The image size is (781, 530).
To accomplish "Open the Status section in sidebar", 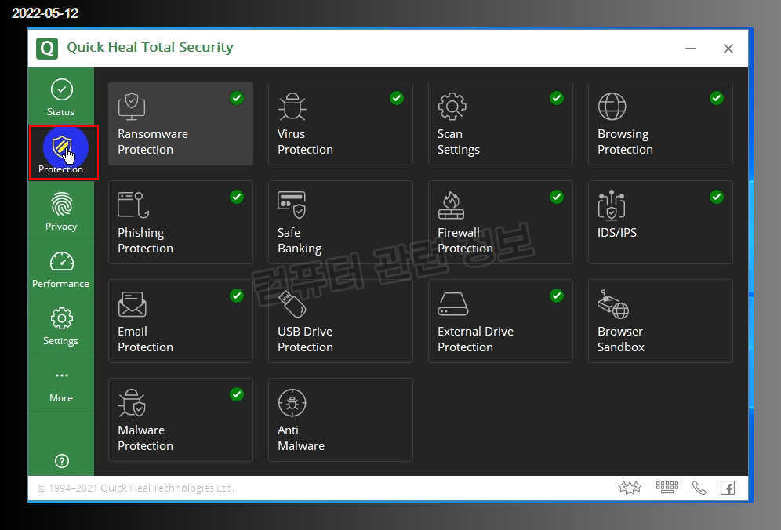I will tap(61, 97).
